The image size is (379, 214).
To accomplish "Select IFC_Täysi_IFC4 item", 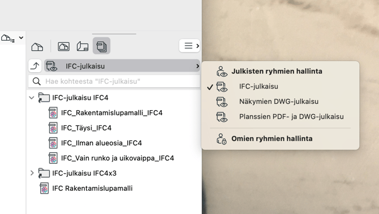I will 114,128.
